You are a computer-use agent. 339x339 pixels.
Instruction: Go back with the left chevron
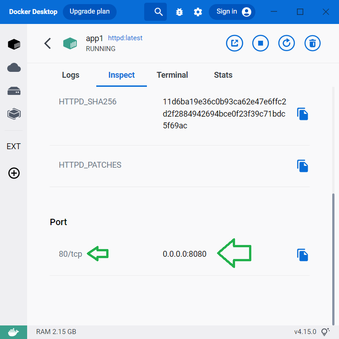pyautogui.click(x=47, y=43)
